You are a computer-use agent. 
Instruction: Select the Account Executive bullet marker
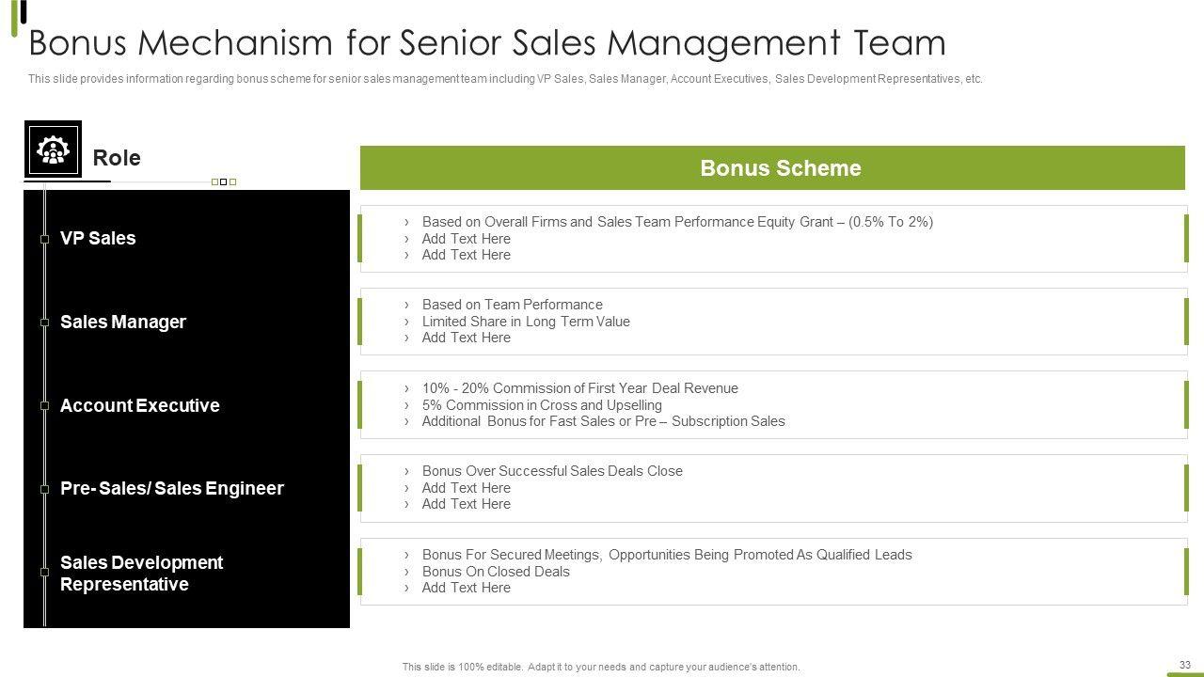[44, 405]
